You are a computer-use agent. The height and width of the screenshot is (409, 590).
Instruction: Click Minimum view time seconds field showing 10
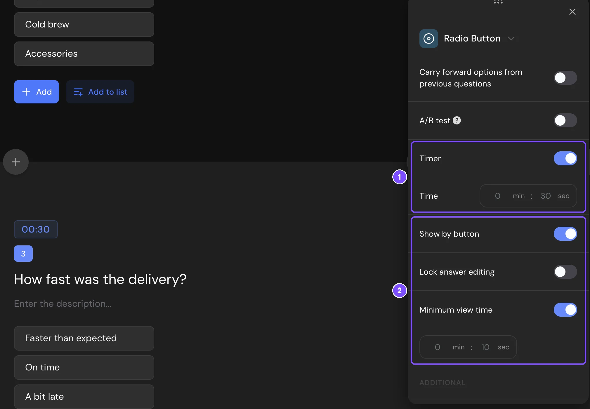(x=485, y=347)
